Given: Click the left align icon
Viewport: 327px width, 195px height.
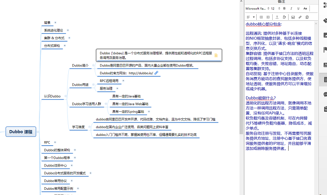Looking at the screenshot, I should (x=248, y=17).
